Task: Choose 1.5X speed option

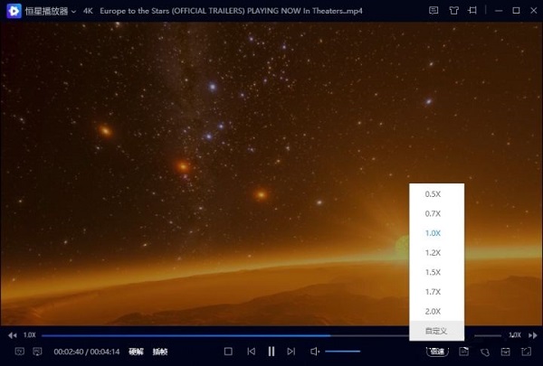Action: coord(433,272)
